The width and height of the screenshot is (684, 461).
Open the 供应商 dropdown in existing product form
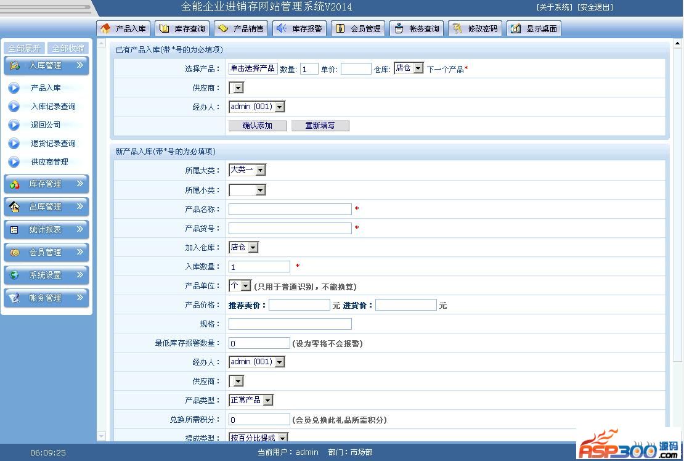(x=236, y=88)
